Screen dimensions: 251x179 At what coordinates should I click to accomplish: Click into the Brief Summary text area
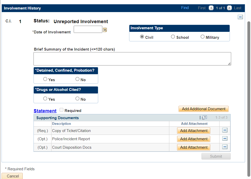[x=132, y=59]
